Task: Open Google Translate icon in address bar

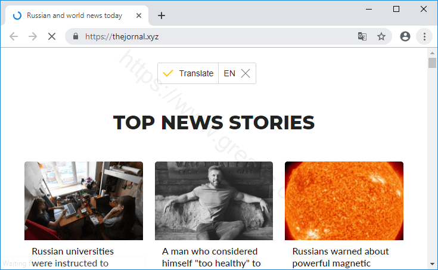Action: click(362, 36)
